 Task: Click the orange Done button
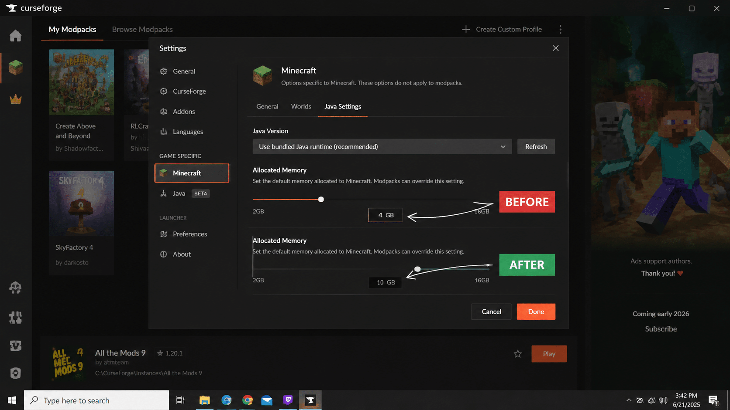point(536,312)
